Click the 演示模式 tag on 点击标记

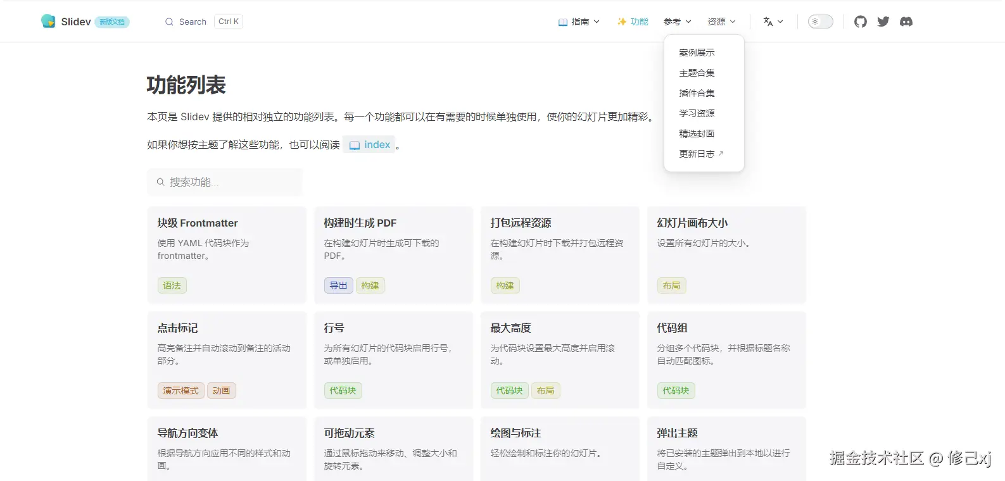pyautogui.click(x=180, y=390)
